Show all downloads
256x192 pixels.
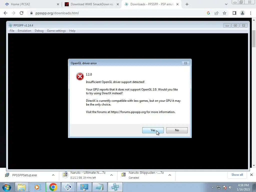[237, 175]
